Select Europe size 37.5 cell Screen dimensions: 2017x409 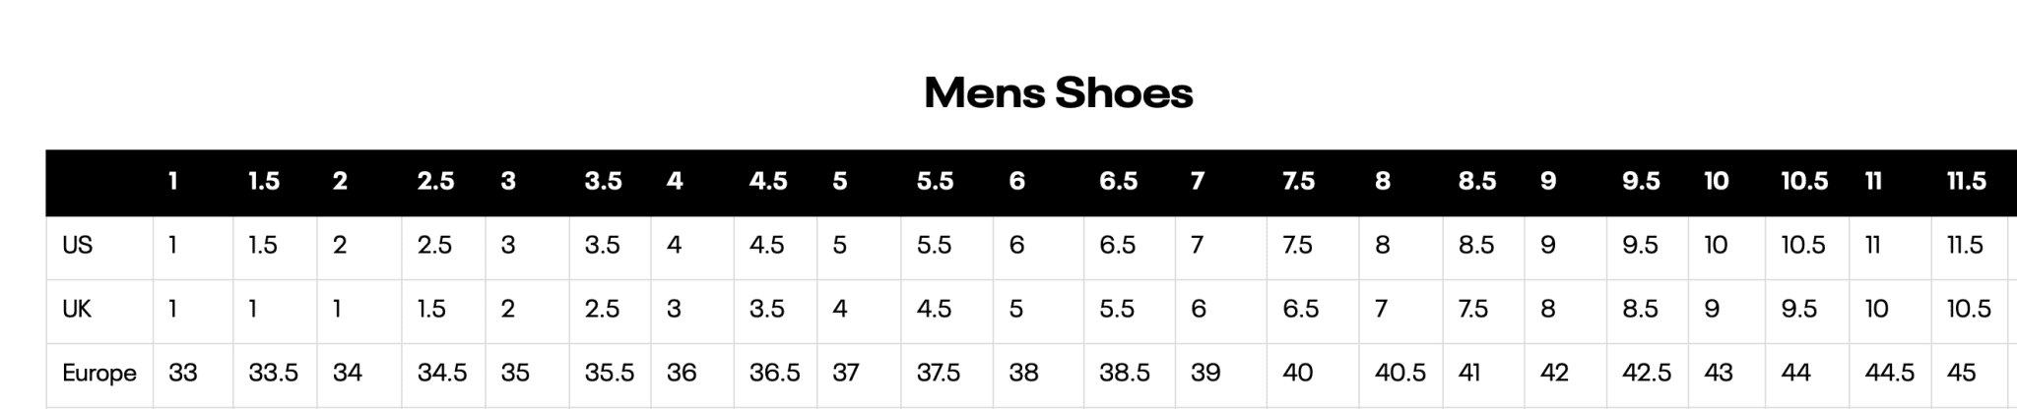pos(946,373)
